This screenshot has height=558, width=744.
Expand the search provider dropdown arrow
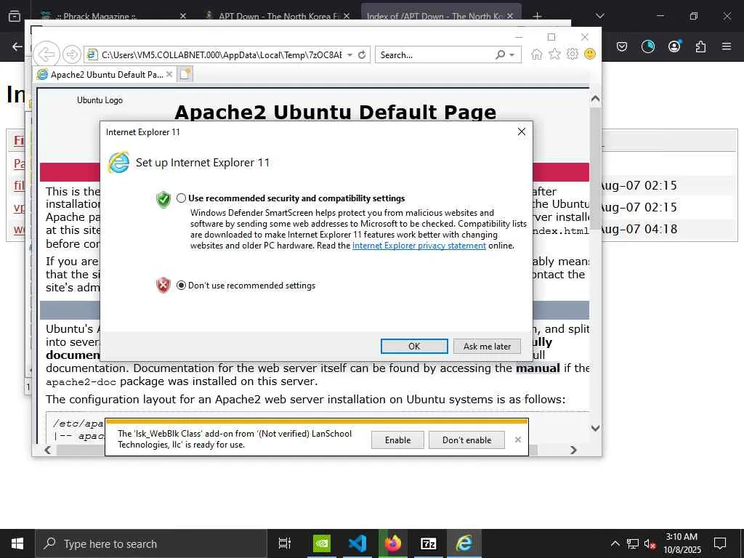click(x=512, y=55)
